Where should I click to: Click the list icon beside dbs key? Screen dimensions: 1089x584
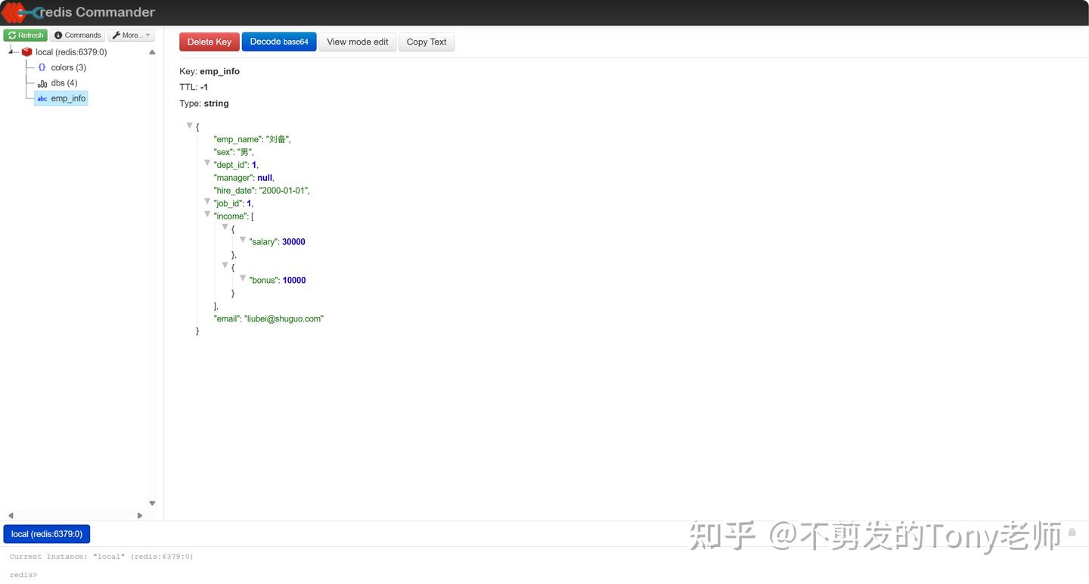(x=42, y=83)
